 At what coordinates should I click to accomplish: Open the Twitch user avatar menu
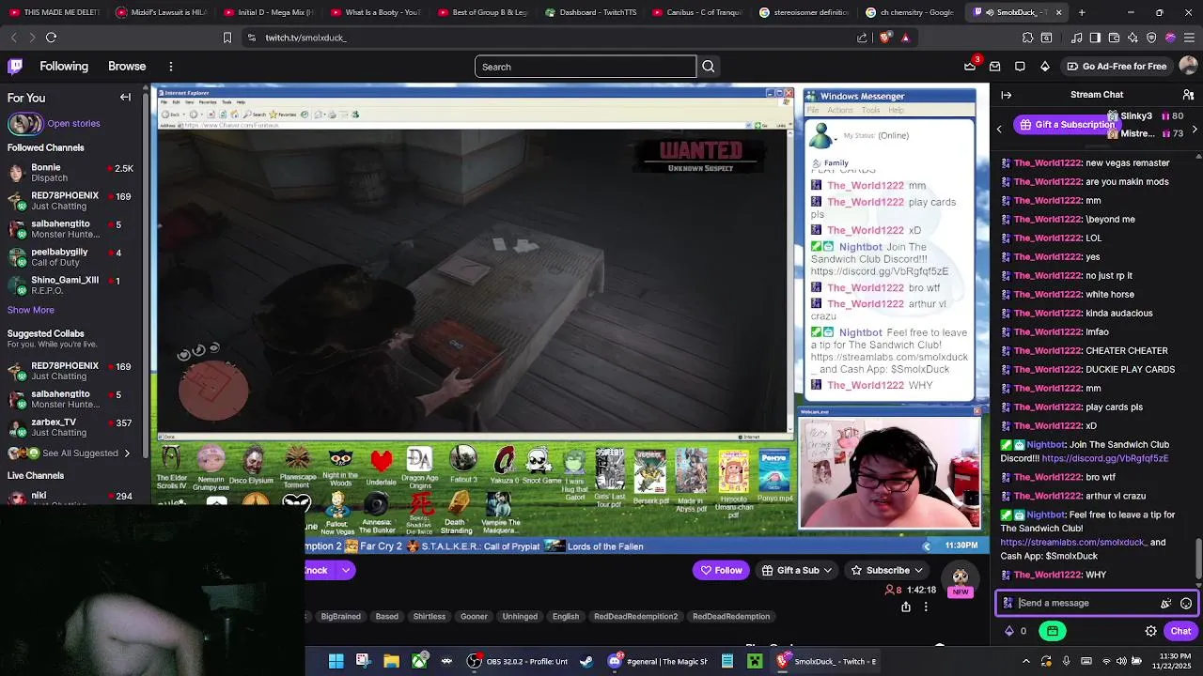tap(1189, 66)
